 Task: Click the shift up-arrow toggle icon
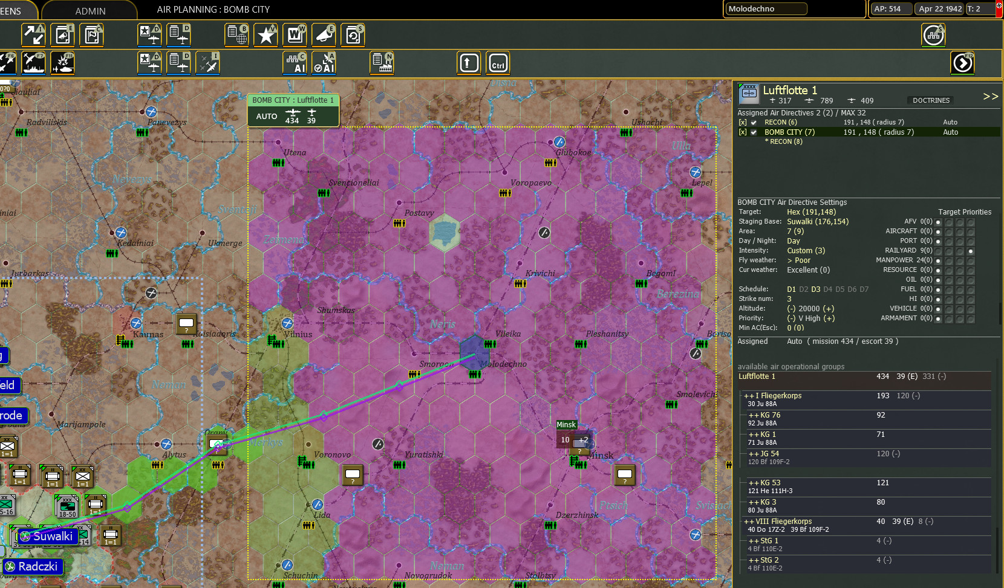(x=469, y=63)
